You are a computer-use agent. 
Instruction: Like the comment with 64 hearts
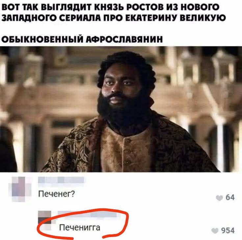219,198
